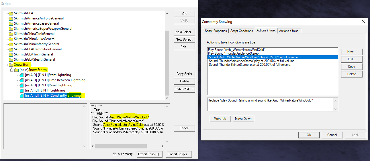Click the SnowStorm folder icon
Screen dimensions: 370x161
pyautogui.click(x=11, y=65)
